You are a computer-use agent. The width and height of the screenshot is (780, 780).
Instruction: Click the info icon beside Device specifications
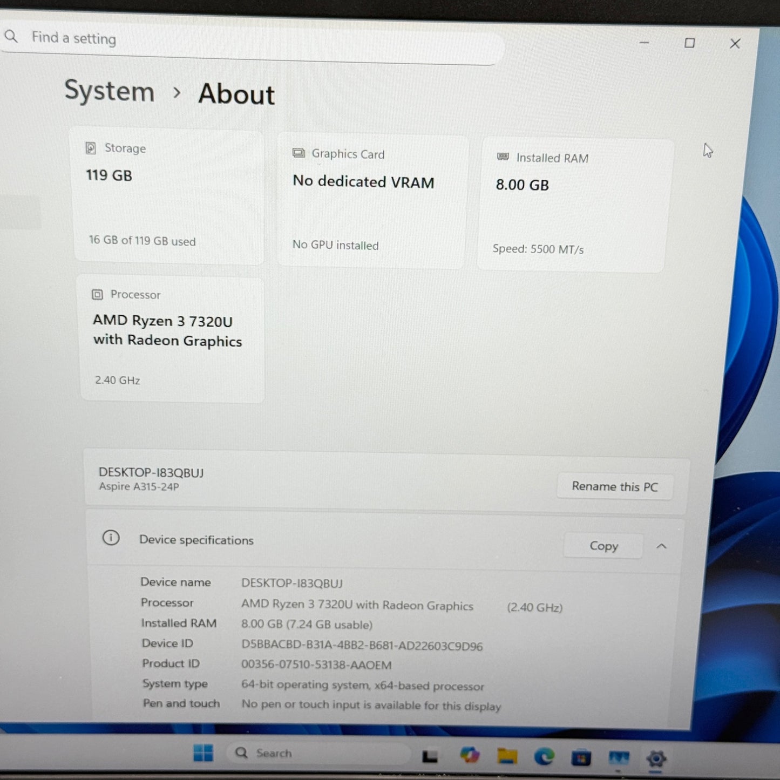(111, 538)
